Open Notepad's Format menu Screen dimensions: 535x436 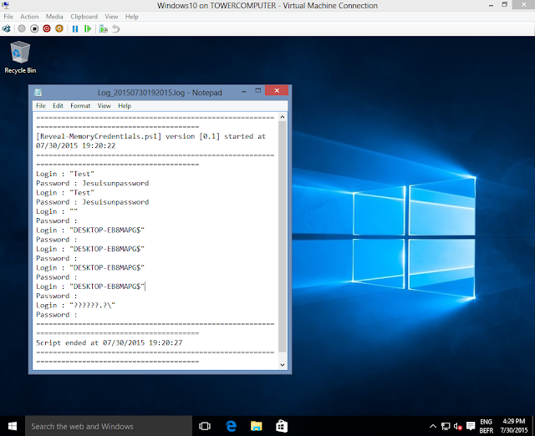(x=80, y=106)
